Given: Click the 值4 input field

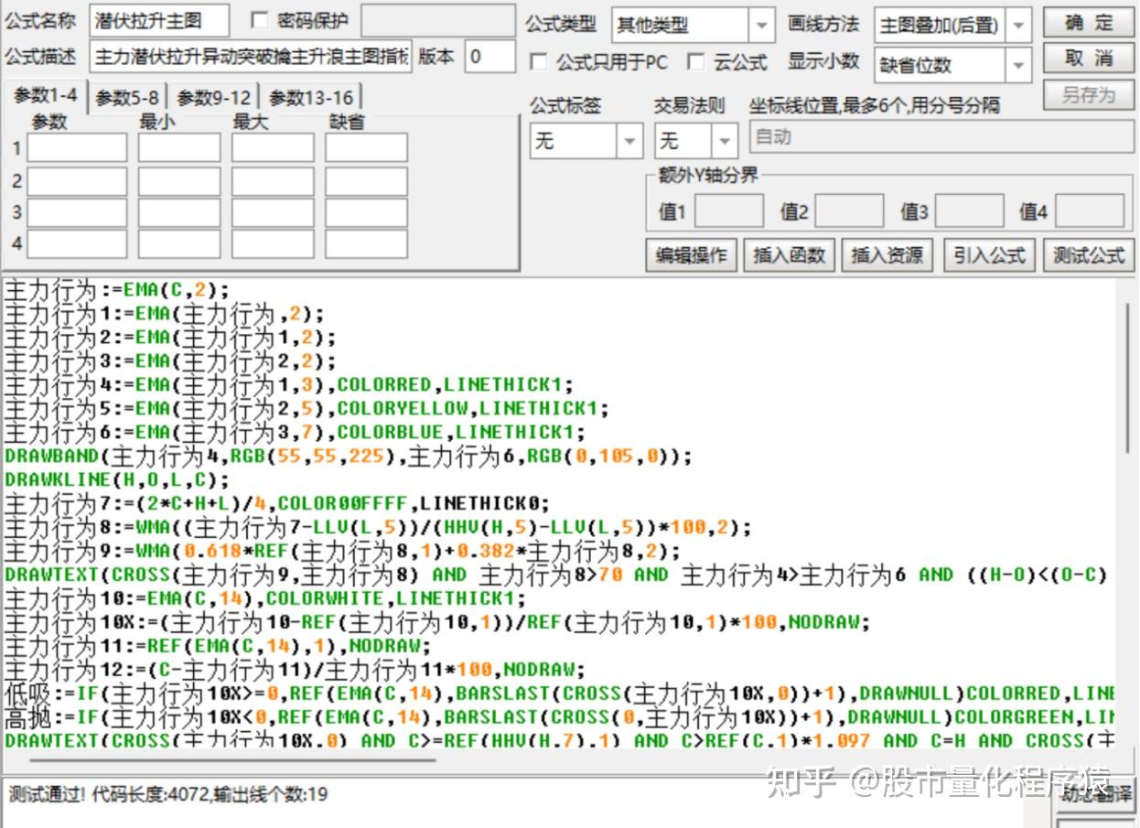Looking at the screenshot, I should click(x=1090, y=210).
